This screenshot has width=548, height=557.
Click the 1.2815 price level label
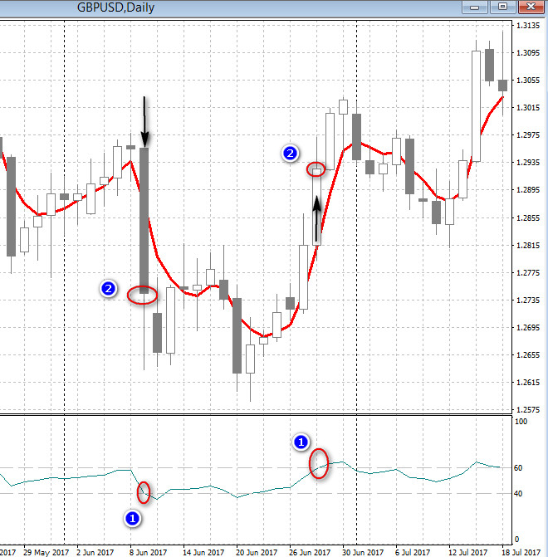coord(528,246)
